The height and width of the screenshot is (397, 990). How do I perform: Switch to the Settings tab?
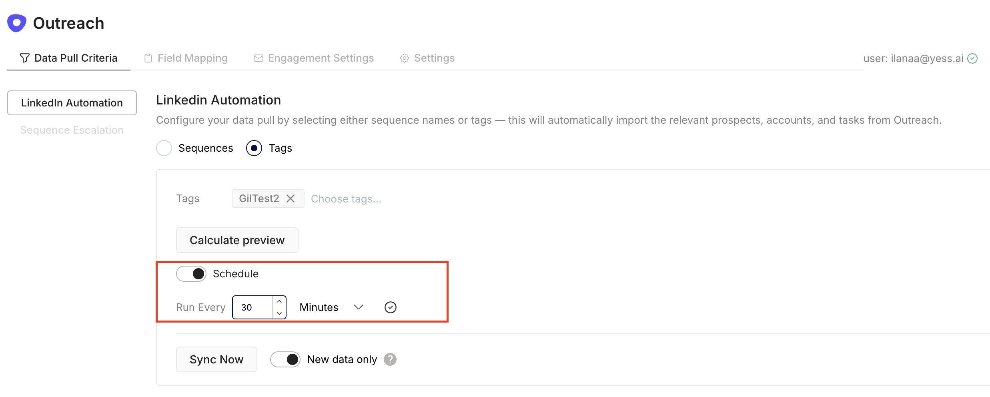click(427, 58)
